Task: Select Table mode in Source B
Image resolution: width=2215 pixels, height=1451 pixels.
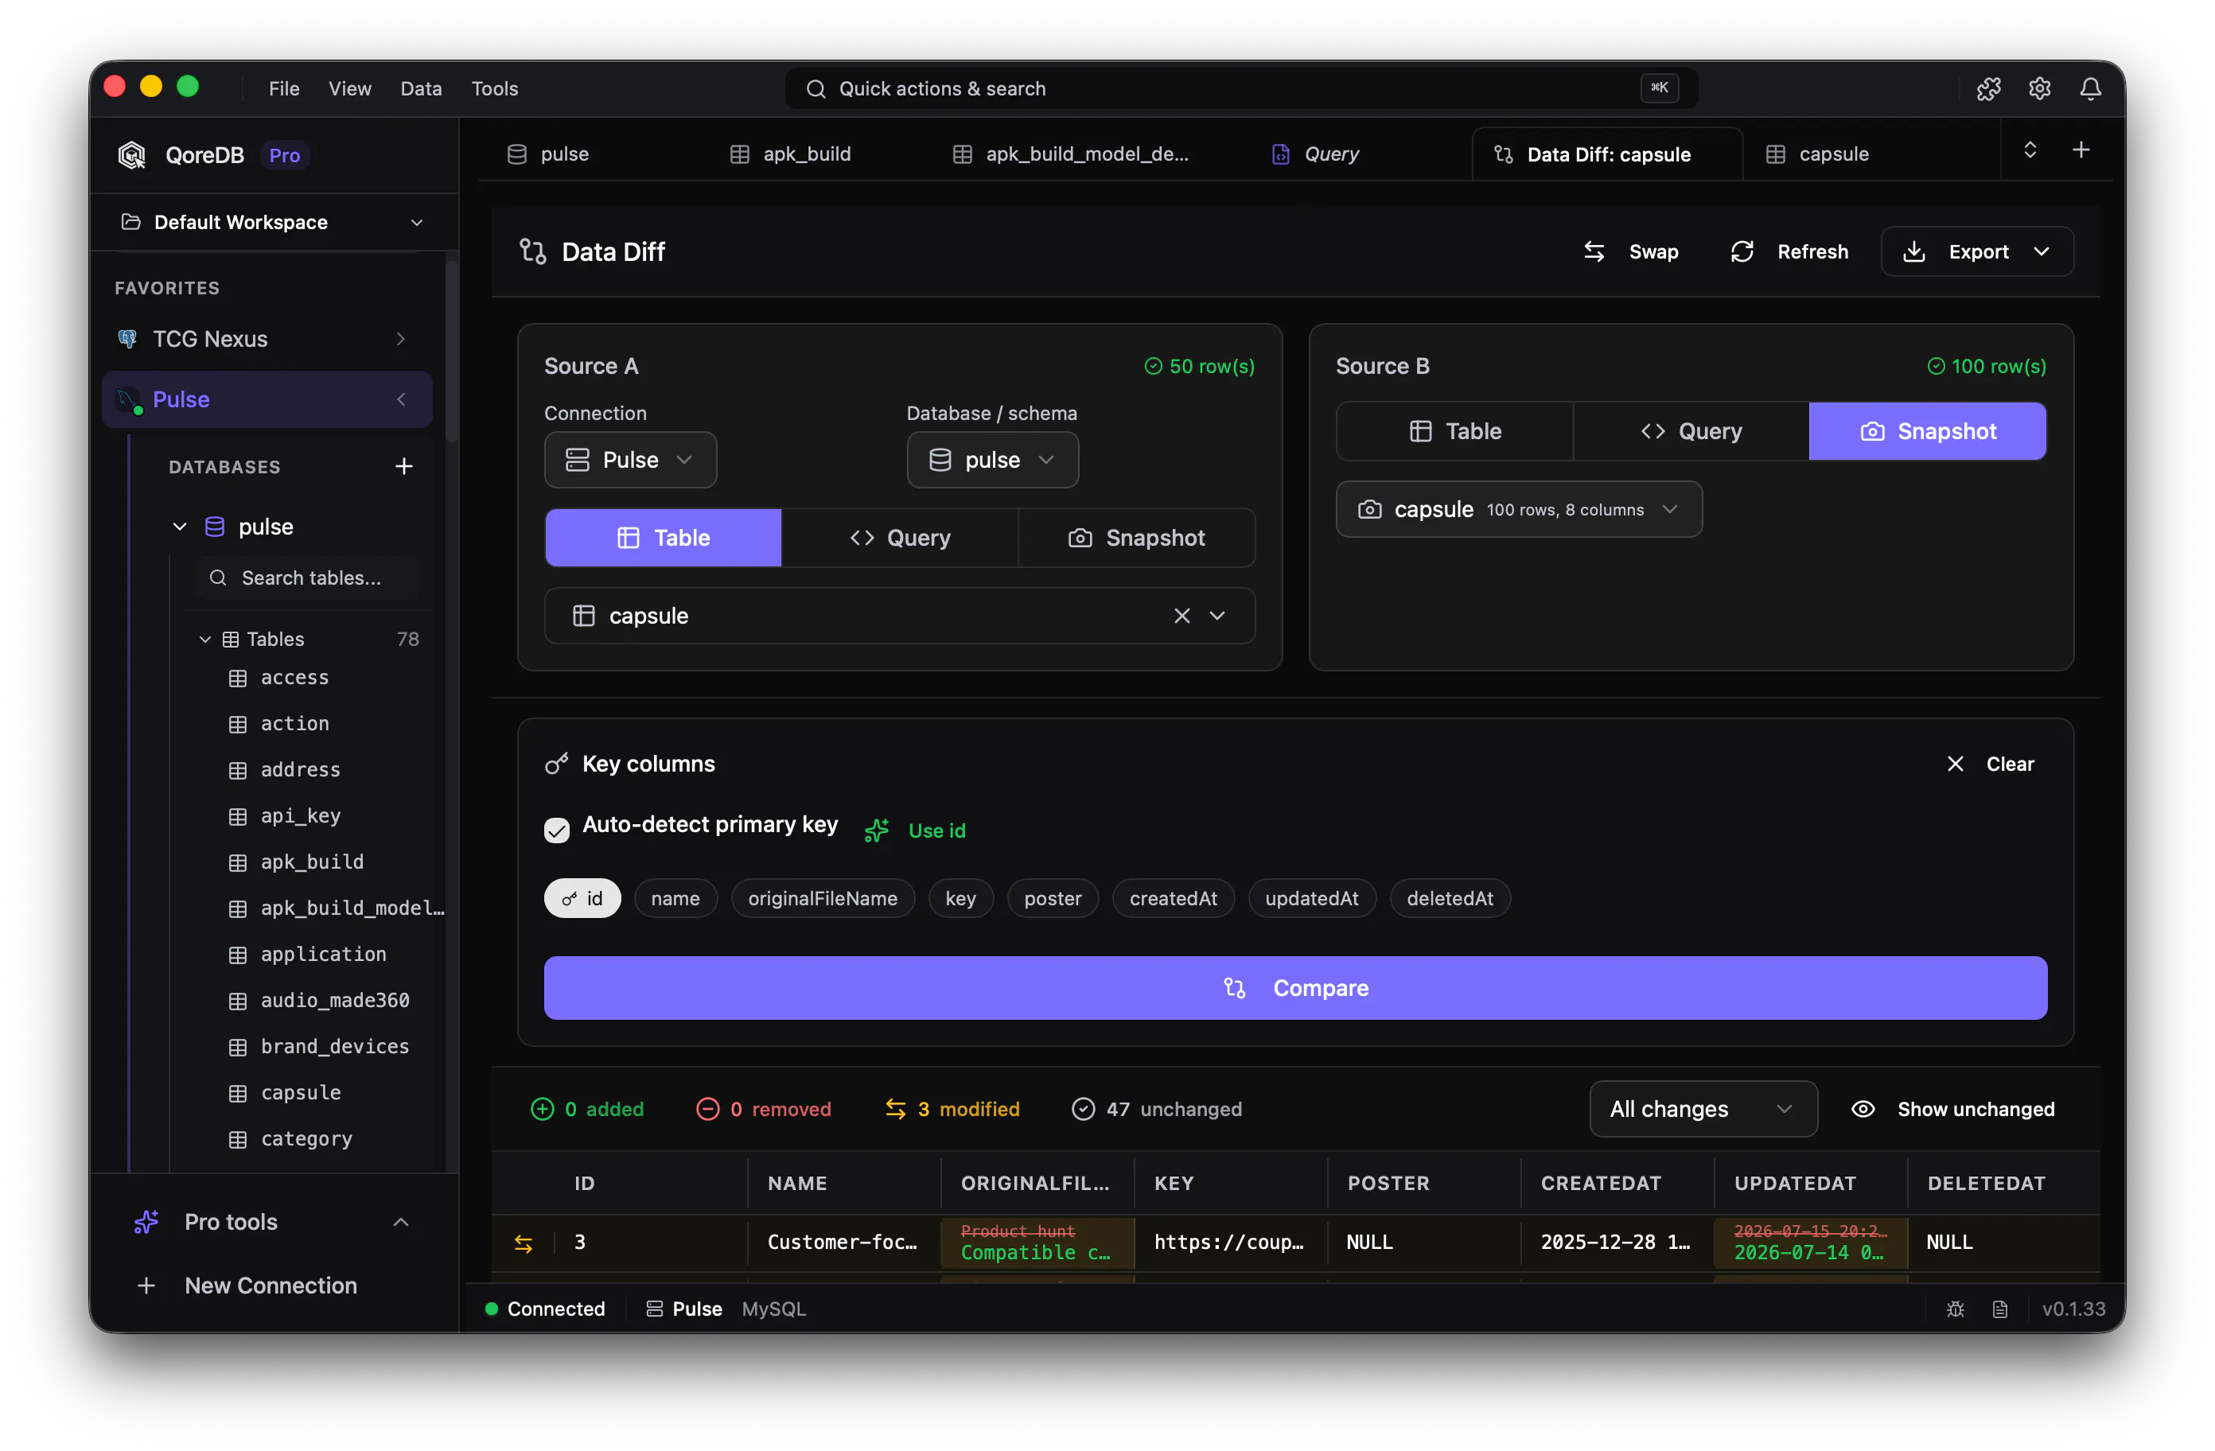Action: click(1454, 431)
